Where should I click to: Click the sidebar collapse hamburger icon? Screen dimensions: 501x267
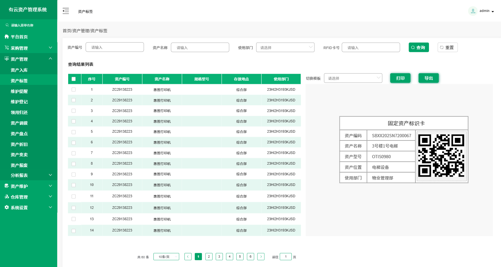(66, 11)
